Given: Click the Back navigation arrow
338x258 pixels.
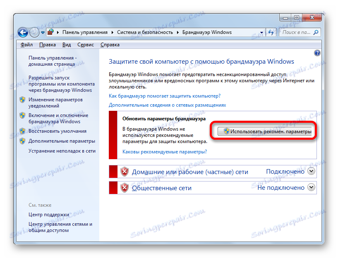Looking at the screenshot, I should point(23,33).
